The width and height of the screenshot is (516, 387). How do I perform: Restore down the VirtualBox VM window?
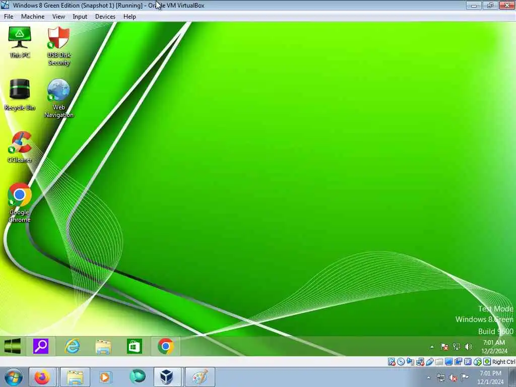(x=490, y=5)
